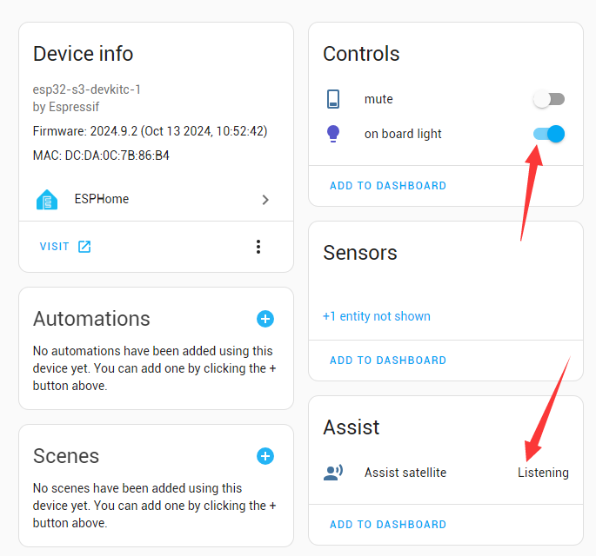Click the ESPHome house icon
This screenshot has width=596, height=556.
coord(47,200)
